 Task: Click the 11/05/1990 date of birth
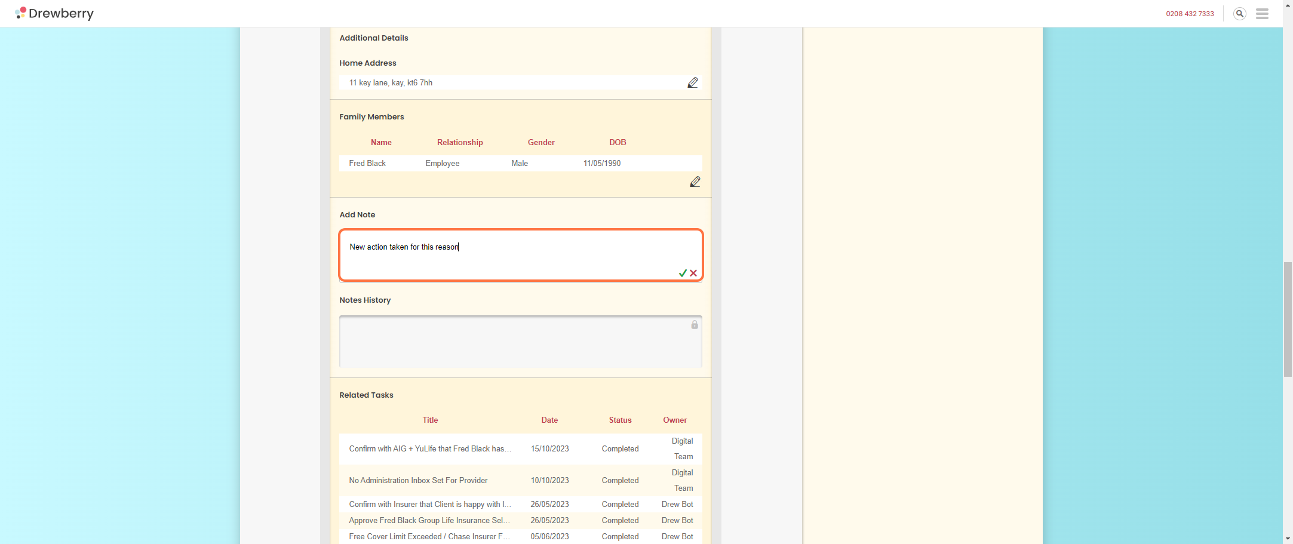click(602, 163)
